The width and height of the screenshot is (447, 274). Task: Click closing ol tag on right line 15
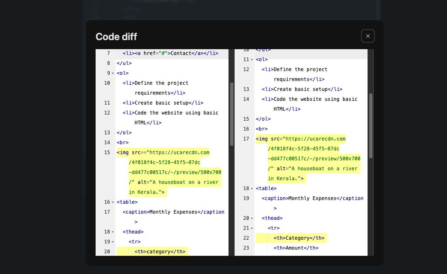pos(263,119)
